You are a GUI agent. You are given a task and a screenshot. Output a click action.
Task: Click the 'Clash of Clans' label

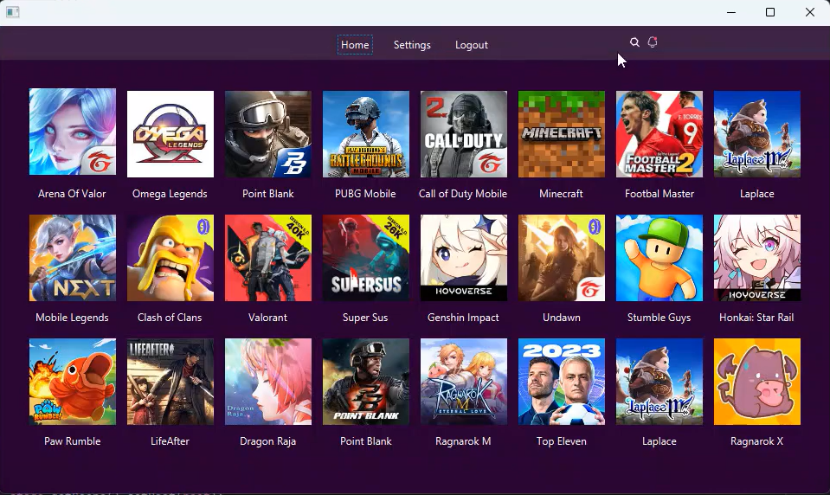[170, 318]
